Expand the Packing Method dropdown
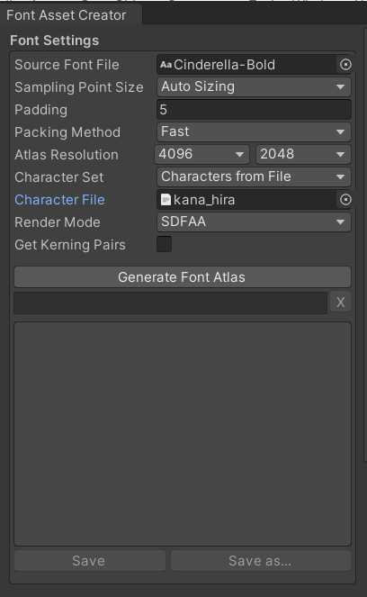The width and height of the screenshot is (367, 597). click(x=254, y=131)
